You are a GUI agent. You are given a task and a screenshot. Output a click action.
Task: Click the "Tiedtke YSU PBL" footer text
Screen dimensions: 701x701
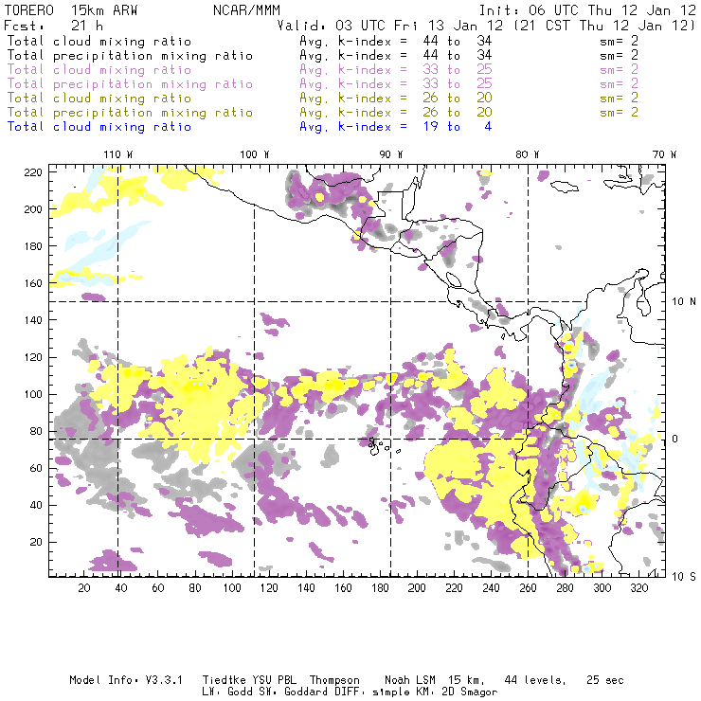tap(249, 680)
